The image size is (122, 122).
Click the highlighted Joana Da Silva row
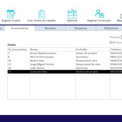[65, 72]
